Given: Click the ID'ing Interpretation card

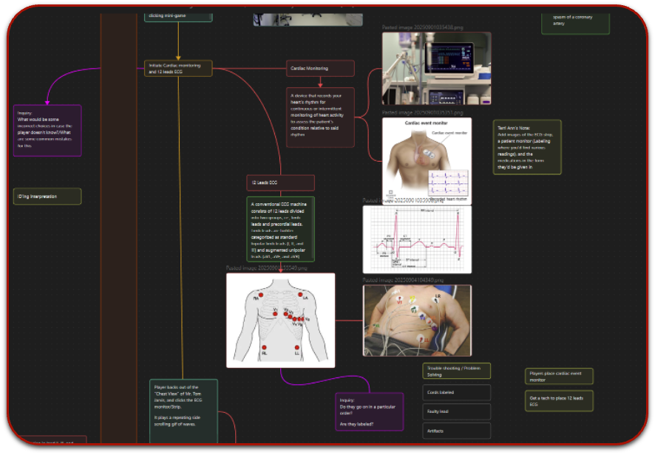Looking at the screenshot, I should point(47,196).
